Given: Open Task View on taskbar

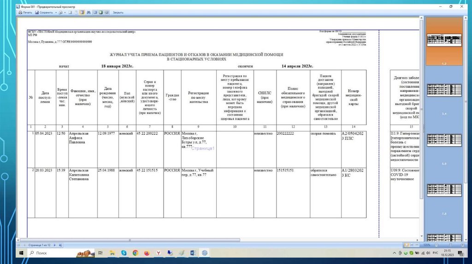Looking at the screenshot, I should [x=100, y=253].
